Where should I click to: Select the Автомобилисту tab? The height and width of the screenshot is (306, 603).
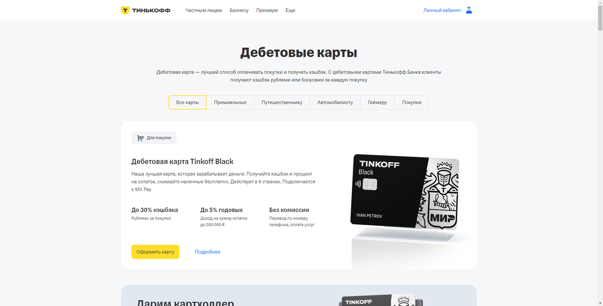[335, 102]
